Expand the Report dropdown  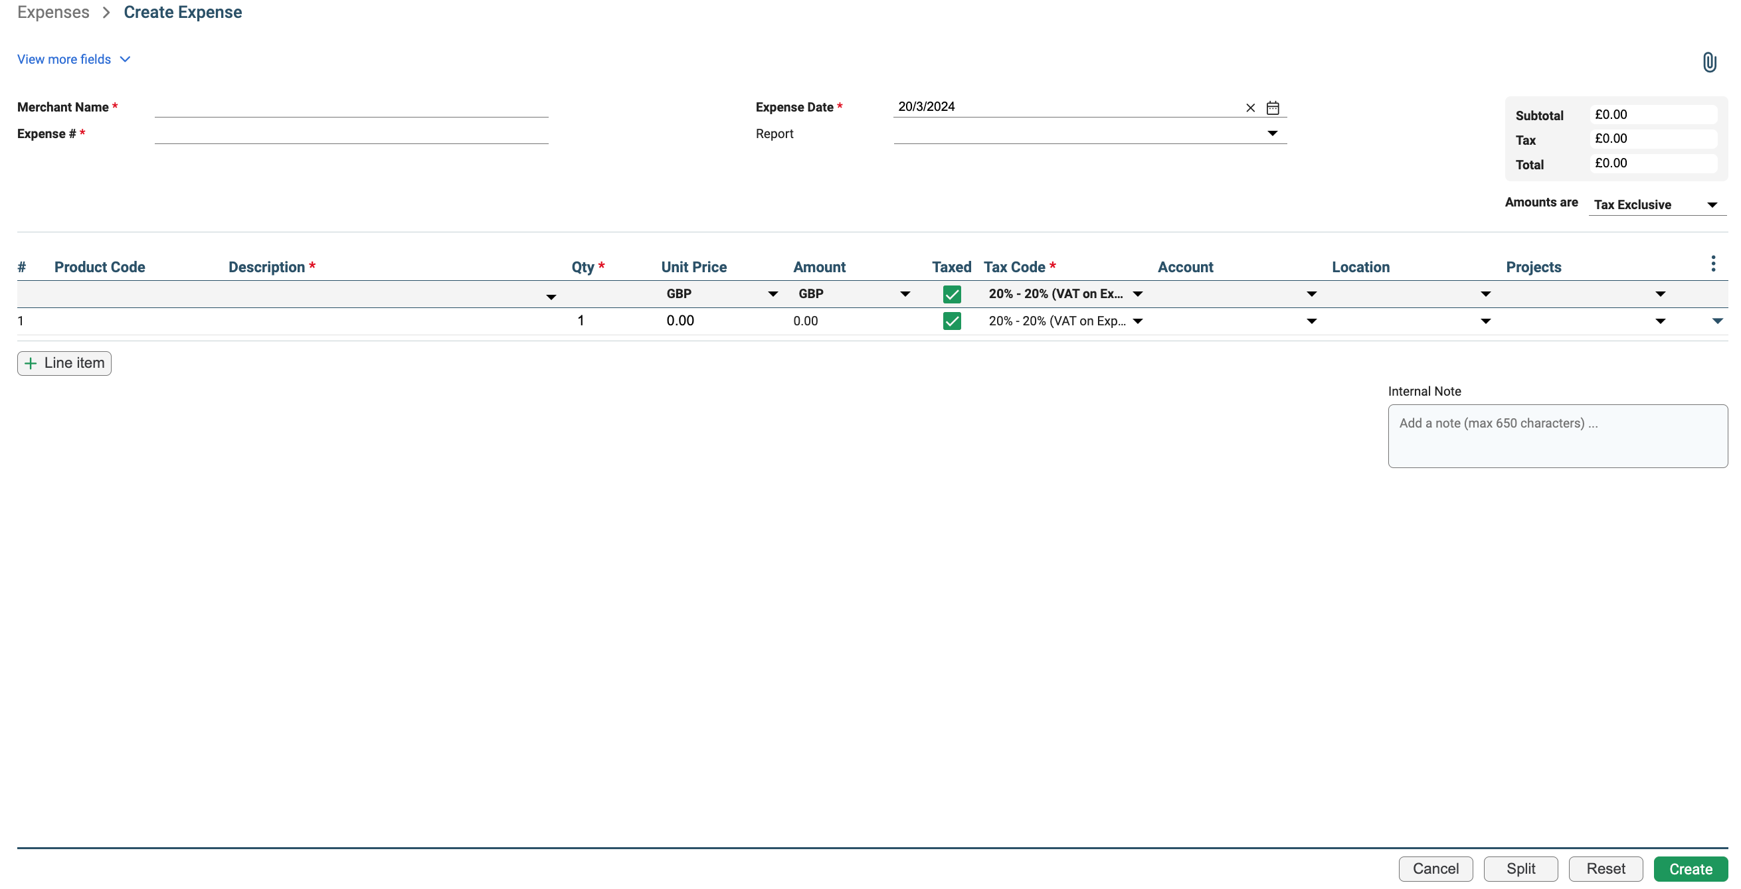click(x=1272, y=133)
